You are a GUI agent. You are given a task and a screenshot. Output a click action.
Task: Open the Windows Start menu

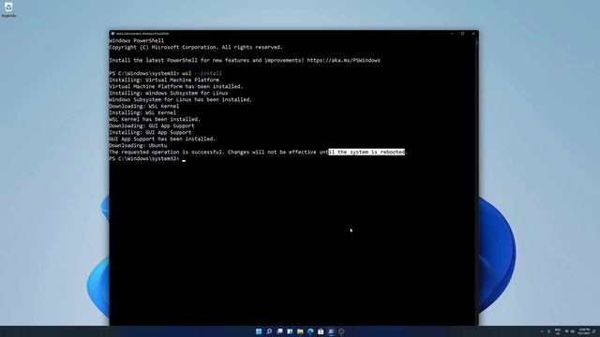click(x=259, y=331)
